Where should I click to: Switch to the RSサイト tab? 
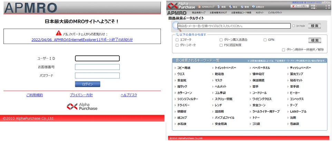click(260, 13)
